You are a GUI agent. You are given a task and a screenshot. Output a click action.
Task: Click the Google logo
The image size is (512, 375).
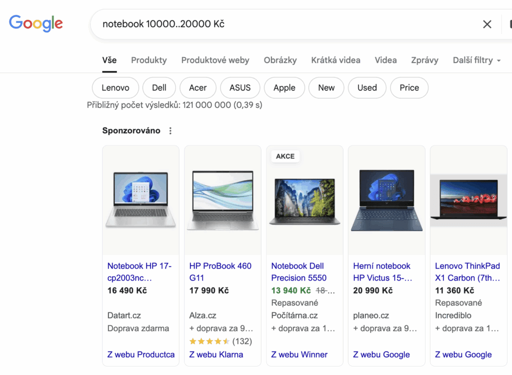[x=36, y=23]
